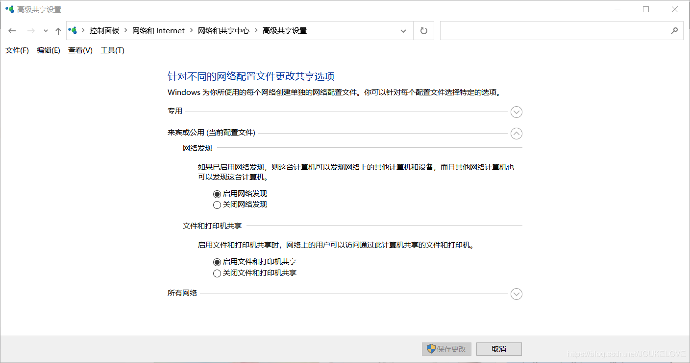Click the window title bar app icon
The height and width of the screenshot is (363, 690).
[10, 9]
